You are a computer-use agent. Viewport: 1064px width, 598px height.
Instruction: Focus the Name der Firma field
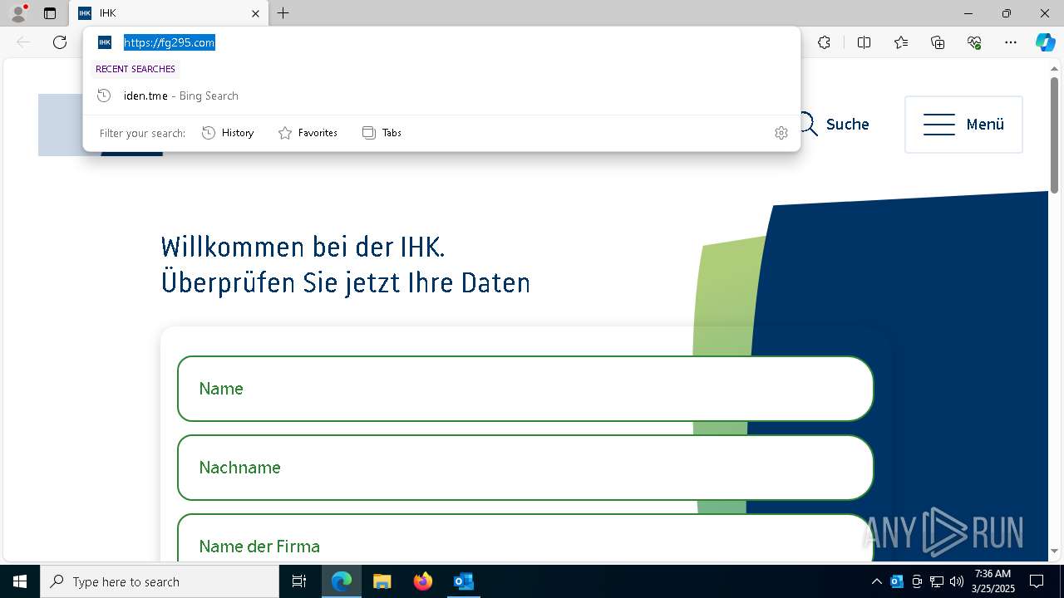(x=525, y=538)
